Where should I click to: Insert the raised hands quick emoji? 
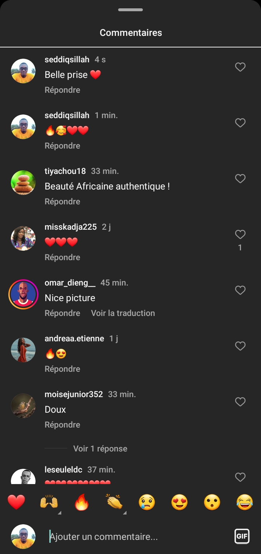[x=49, y=503]
